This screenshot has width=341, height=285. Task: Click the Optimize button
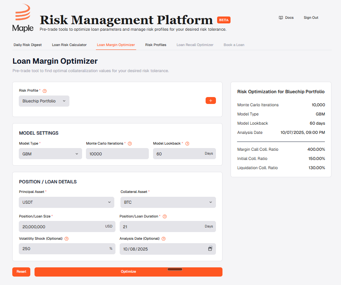128,272
